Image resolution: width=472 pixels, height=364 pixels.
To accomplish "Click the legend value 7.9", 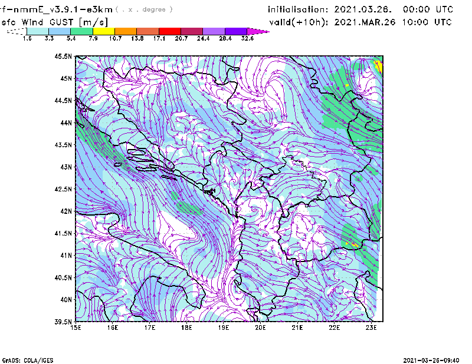I will click(93, 38).
